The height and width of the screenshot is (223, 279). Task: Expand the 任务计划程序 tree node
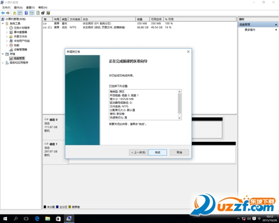tap(7, 28)
